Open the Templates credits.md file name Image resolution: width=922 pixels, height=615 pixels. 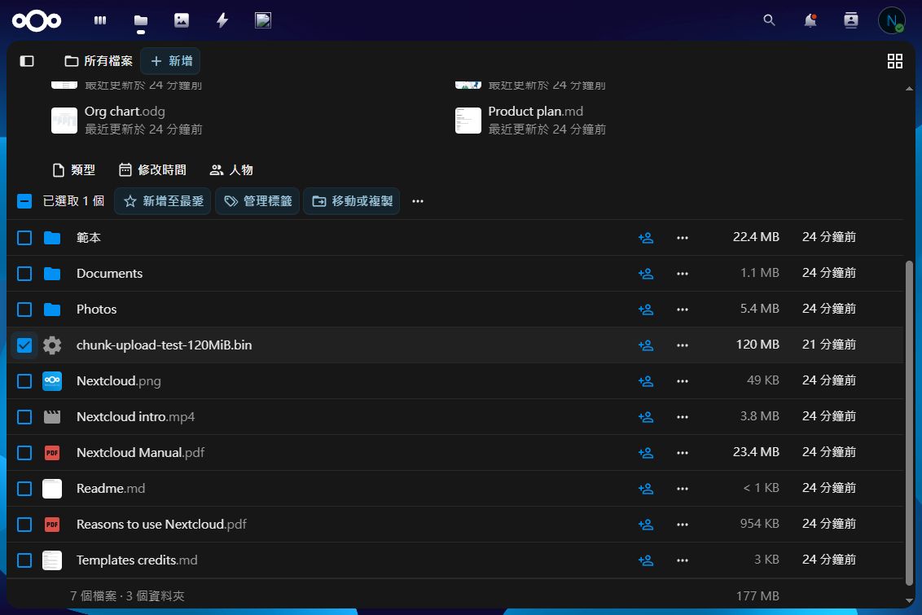137,560
